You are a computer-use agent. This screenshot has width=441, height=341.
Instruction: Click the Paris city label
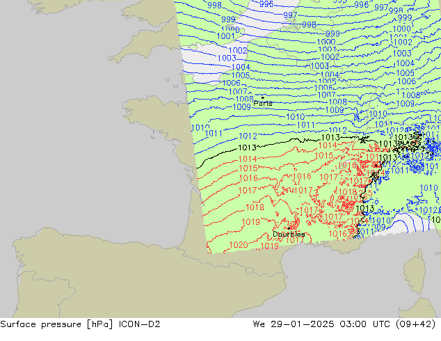pos(263,104)
